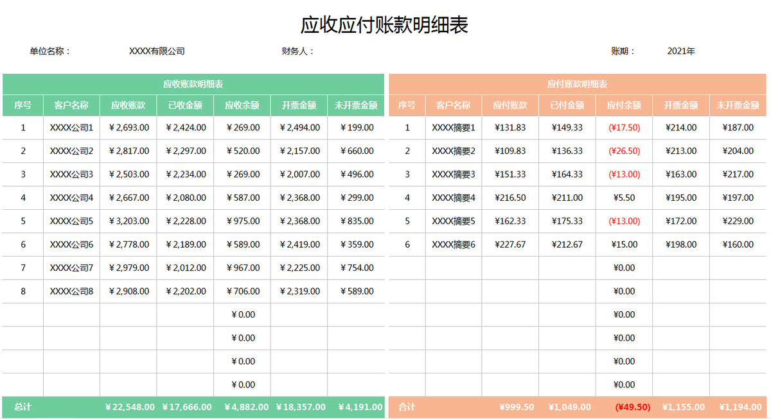The image size is (771, 419).
Task: Click the 应收账款明细表 header banner
Action: pos(192,83)
